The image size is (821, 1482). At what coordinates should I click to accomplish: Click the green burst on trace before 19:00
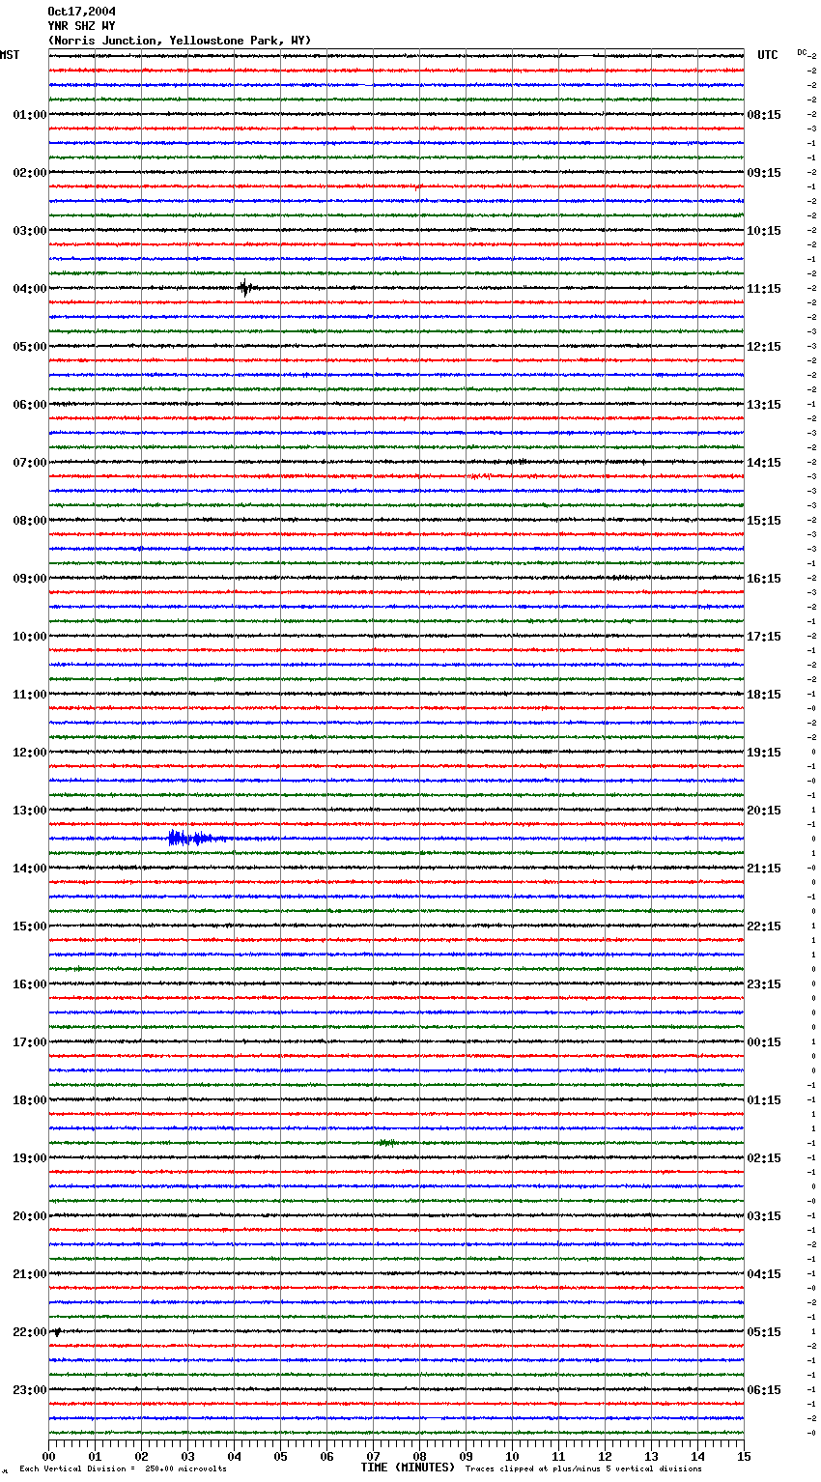(387, 1143)
